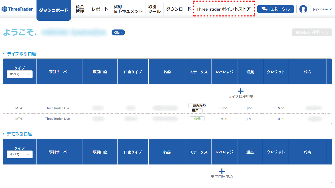Open the タイプ filter dropdown in ライブ取引口座

[x=20, y=74]
